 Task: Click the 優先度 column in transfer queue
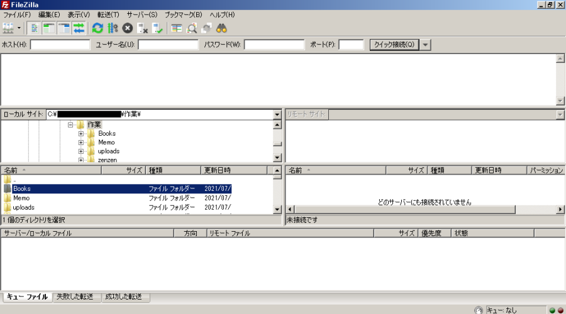click(x=435, y=233)
